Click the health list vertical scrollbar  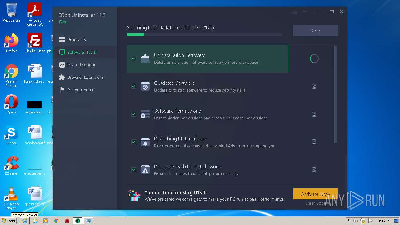click(335, 94)
